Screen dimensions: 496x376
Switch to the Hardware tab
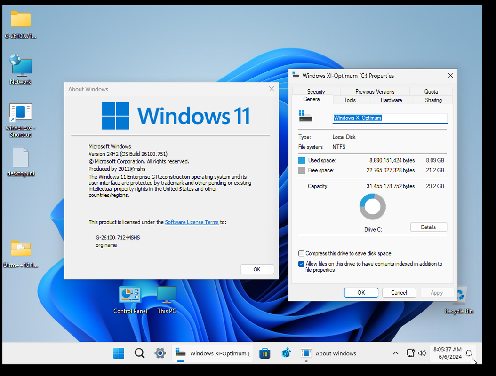392,100
